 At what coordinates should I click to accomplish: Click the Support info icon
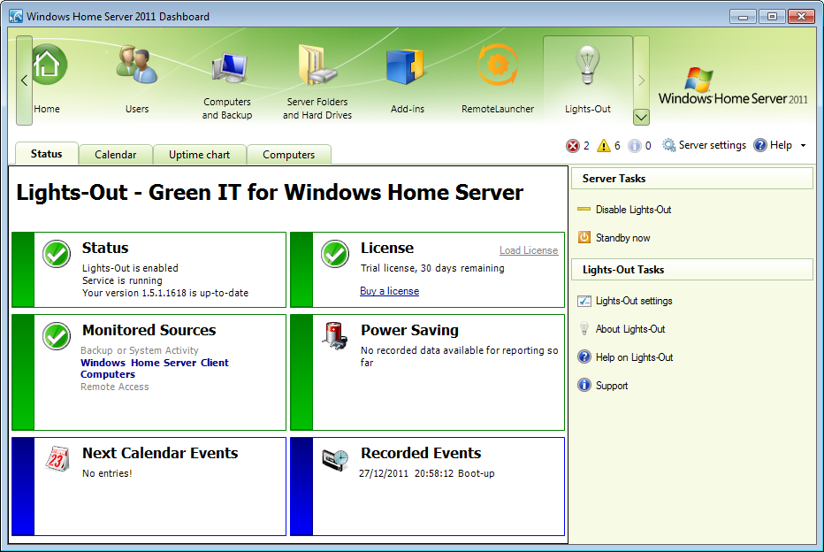coord(584,385)
